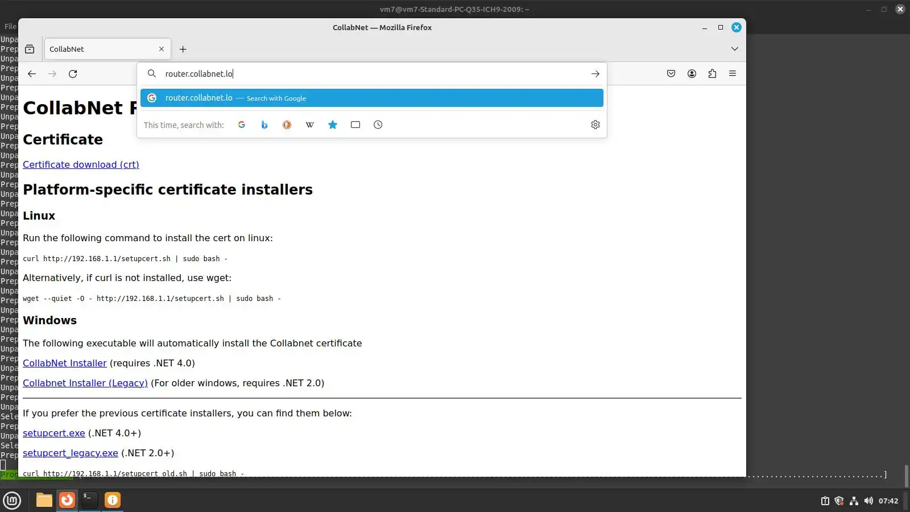Viewport: 910px width, 512px height.
Task: Click 'If you prefer the previous certificate installers' text
Action: click(187, 413)
